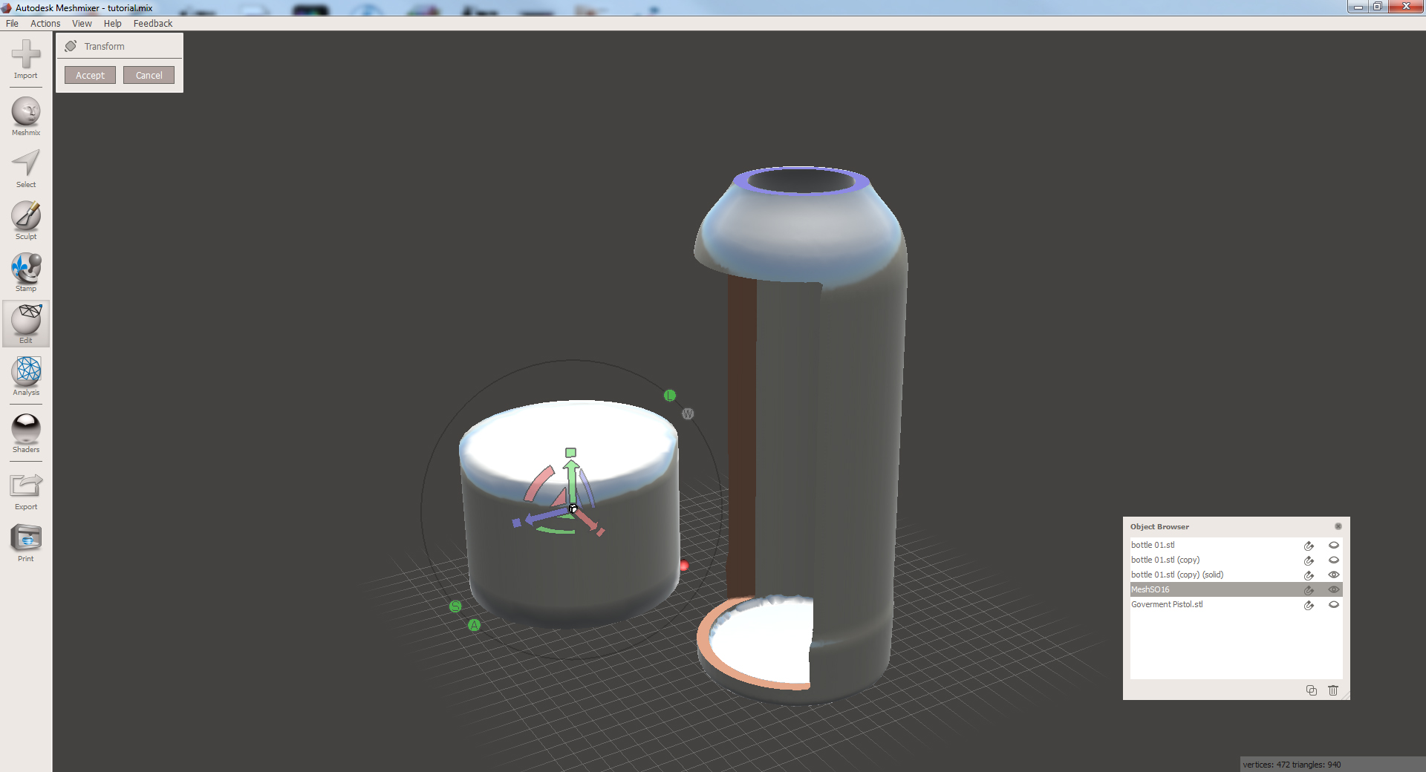1426x772 pixels.
Task: Click the red axis translate arrow
Action: (587, 520)
